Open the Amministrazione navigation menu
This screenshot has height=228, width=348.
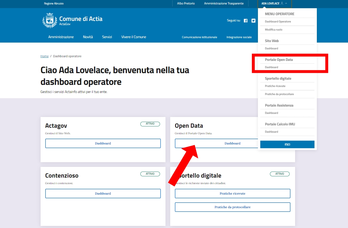click(x=61, y=37)
